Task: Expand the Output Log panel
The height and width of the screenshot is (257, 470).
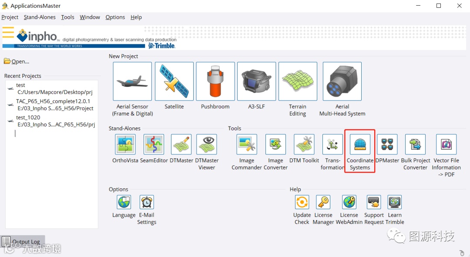Action: 23,241
